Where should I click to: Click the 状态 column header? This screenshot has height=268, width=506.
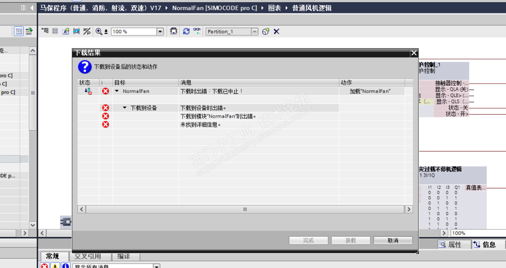(88, 83)
